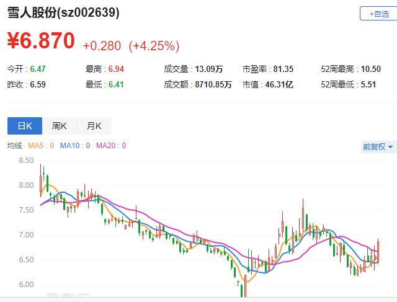Click the 7.00 y-axis price label

pyautogui.click(x=26, y=235)
